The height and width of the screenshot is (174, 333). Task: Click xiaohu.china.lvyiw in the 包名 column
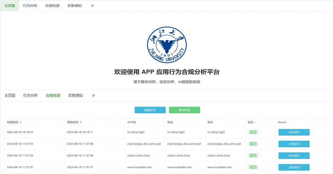coord(179,156)
